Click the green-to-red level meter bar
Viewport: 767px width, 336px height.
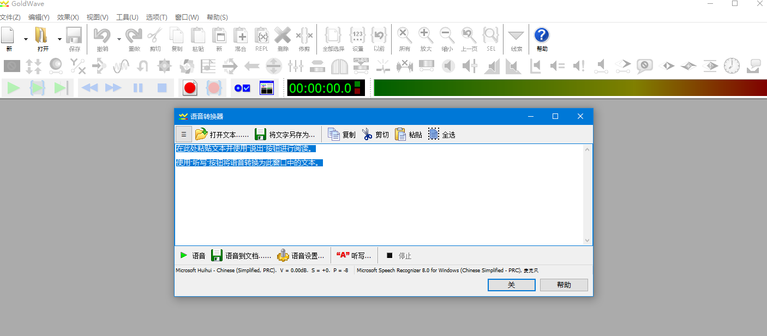pos(570,88)
